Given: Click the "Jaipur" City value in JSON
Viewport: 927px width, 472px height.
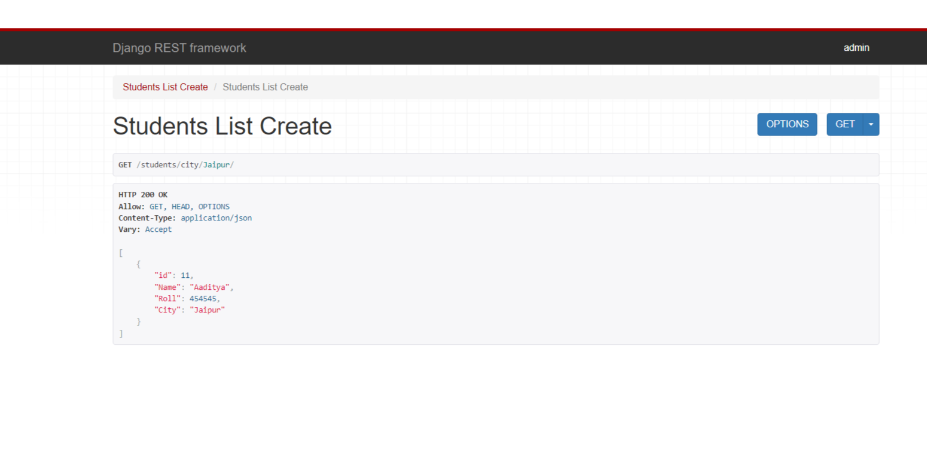Looking at the screenshot, I should coord(207,310).
